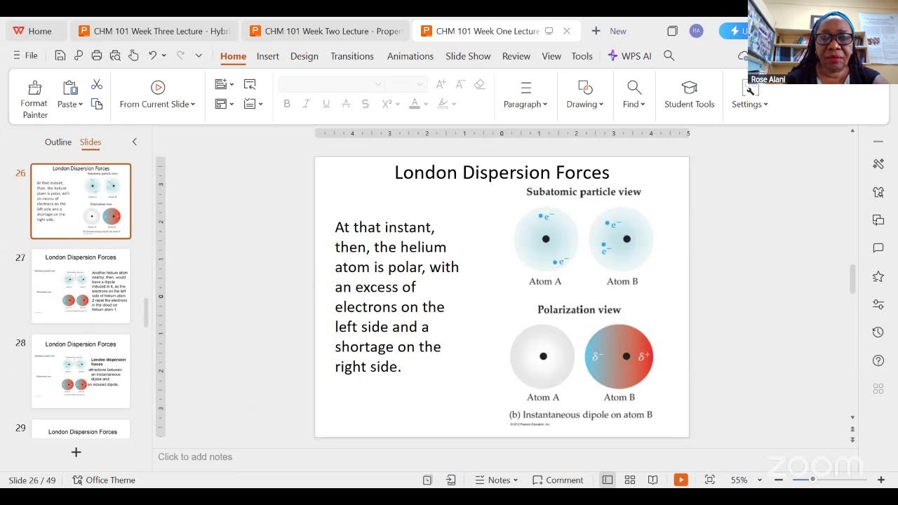Toggle text Shadow formatting
Image resolution: width=898 pixels, height=505 pixels.
click(x=366, y=104)
